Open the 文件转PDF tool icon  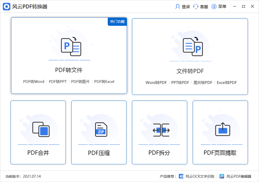pyautogui.click(x=190, y=46)
